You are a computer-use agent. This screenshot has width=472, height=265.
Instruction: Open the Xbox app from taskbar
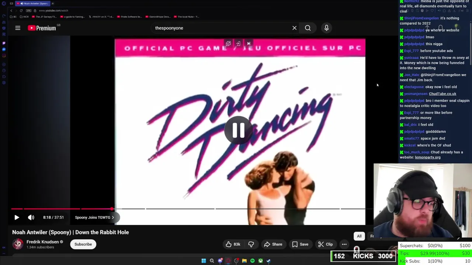pos(260,261)
